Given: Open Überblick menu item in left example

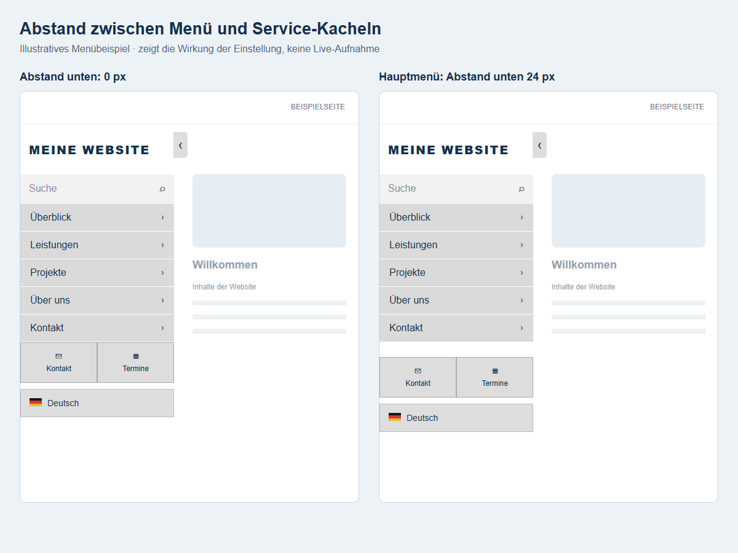Looking at the screenshot, I should tap(97, 218).
